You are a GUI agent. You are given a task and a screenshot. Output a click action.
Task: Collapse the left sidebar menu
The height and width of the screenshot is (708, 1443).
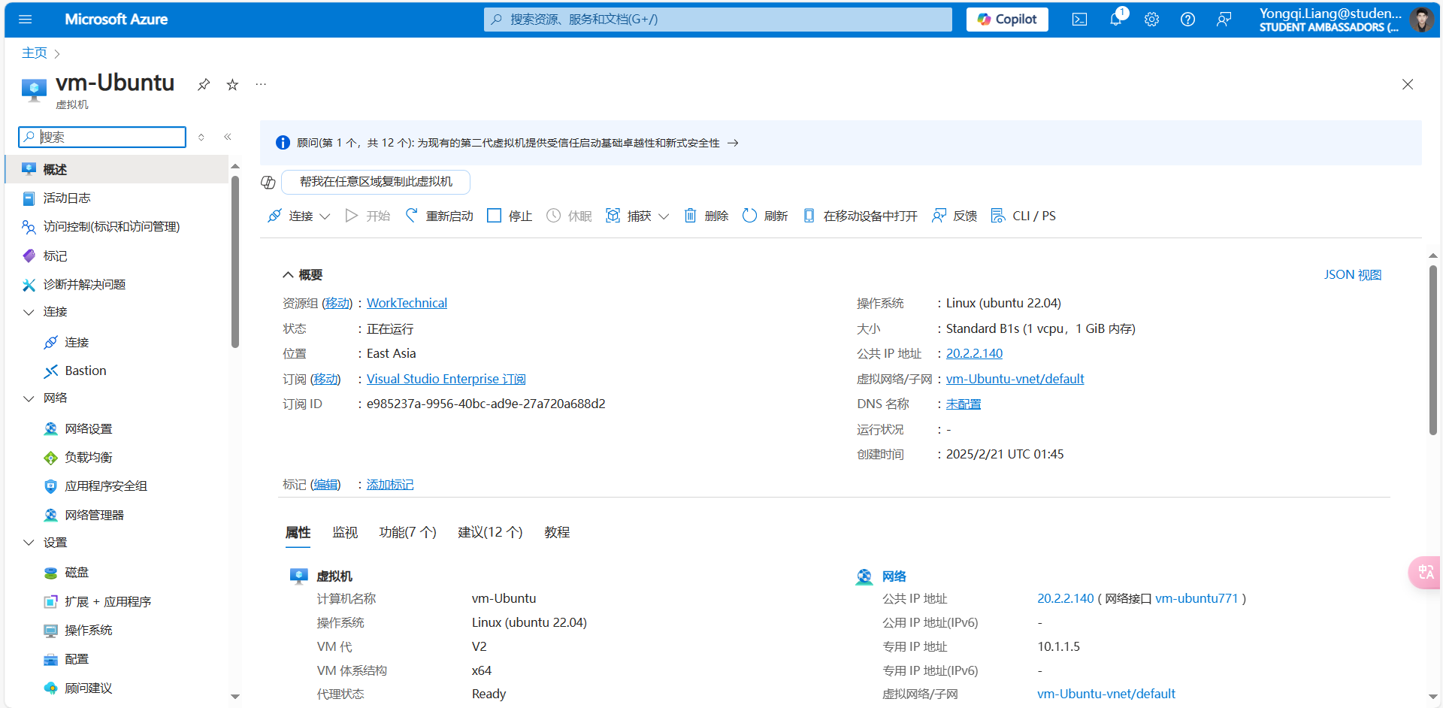coord(228,137)
